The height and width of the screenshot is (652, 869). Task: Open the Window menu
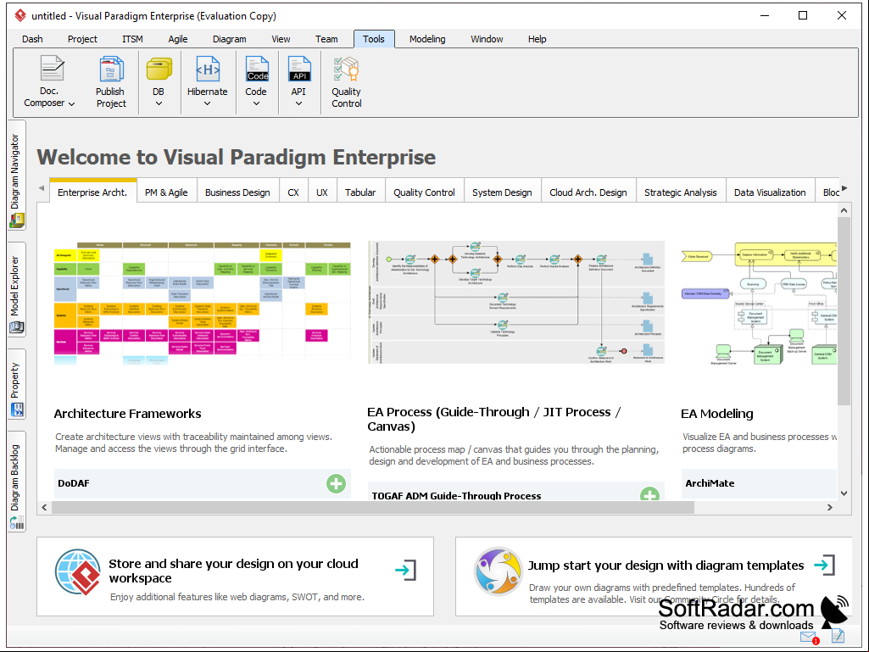tap(487, 39)
